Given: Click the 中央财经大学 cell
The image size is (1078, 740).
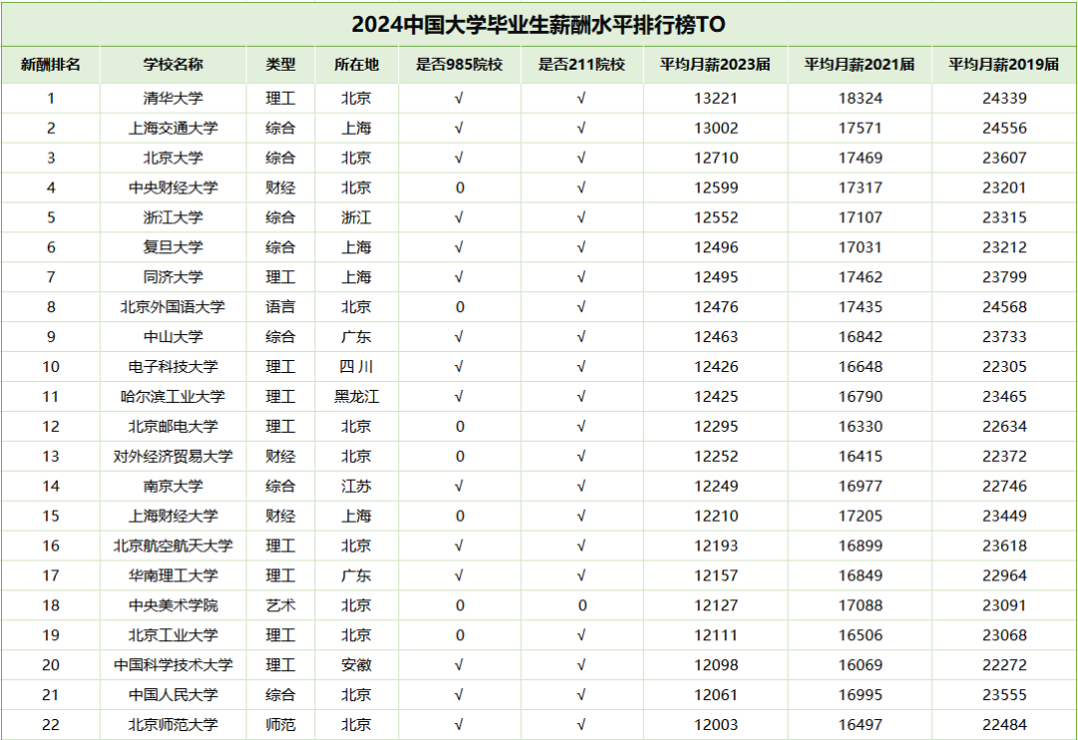Looking at the screenshot, I should (x=174, y=187).
